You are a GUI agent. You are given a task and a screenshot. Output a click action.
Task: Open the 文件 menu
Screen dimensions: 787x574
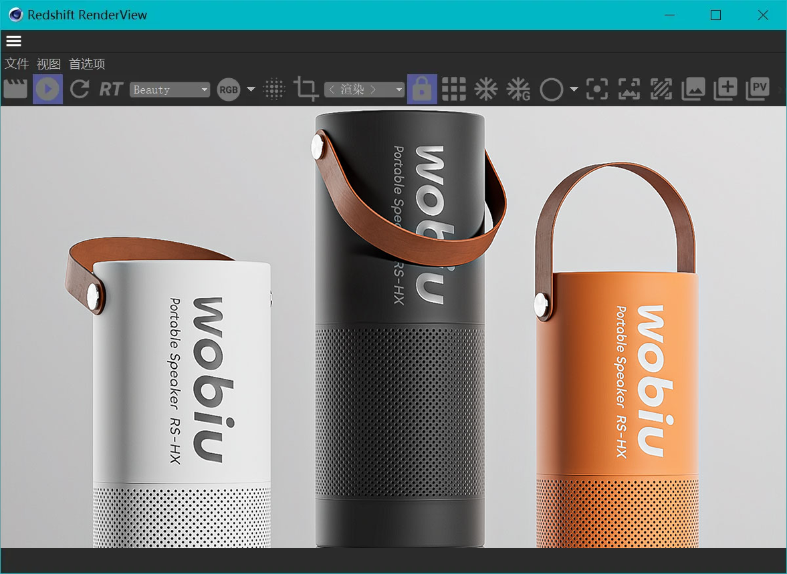[x=17, y=63]
